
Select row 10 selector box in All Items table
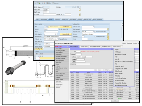click(x=35, y=56)
